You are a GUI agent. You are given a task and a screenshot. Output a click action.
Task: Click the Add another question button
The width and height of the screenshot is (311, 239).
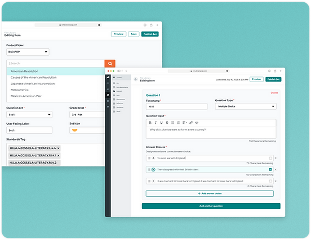[211, 206]
